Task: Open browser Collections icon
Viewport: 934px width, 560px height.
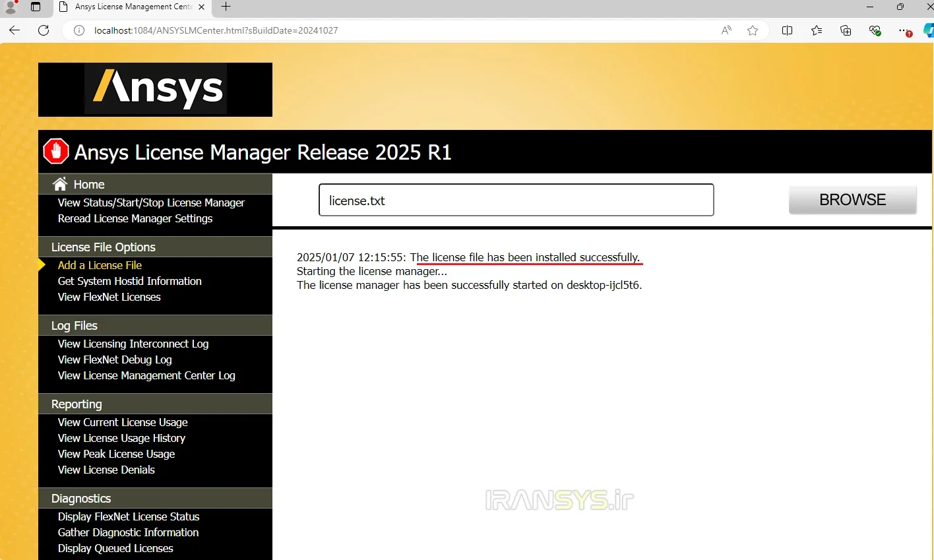Action: coord(846,30)
